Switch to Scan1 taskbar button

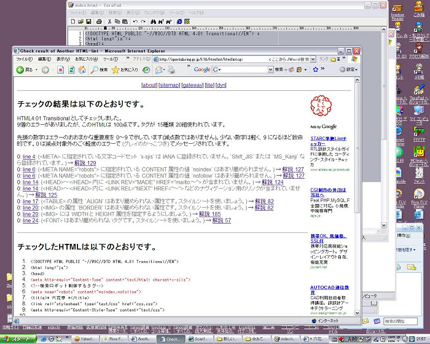[x=200, y=339]
